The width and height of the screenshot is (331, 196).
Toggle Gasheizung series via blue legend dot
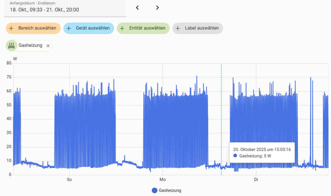pyautogui.click(x=155, y=190)
